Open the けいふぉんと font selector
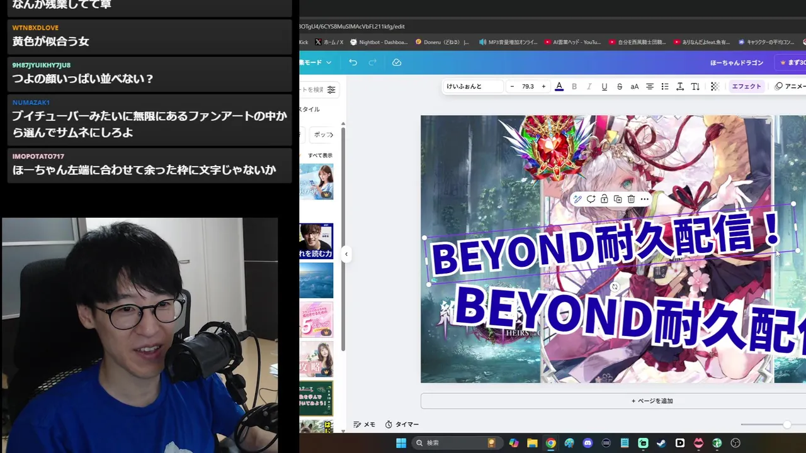The image size is (806, 453). tap(473, 86)
